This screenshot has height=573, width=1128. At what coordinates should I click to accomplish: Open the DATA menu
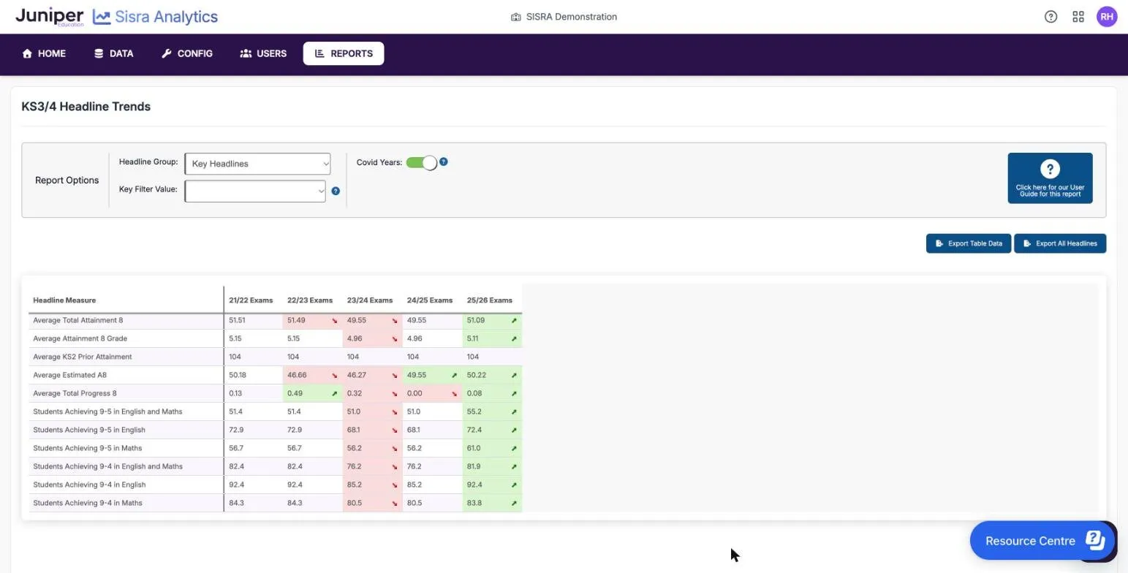[x=113, y=53]
